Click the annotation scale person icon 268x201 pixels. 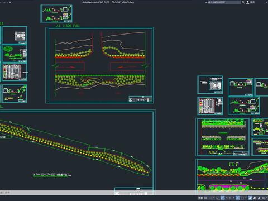[x=259, y=198]
